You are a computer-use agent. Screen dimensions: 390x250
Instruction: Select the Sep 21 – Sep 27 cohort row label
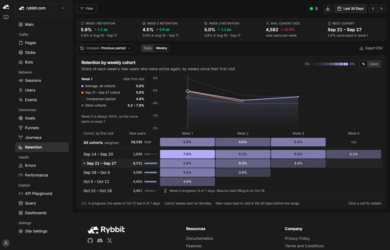pyautogui.click(x=101, y=163)
